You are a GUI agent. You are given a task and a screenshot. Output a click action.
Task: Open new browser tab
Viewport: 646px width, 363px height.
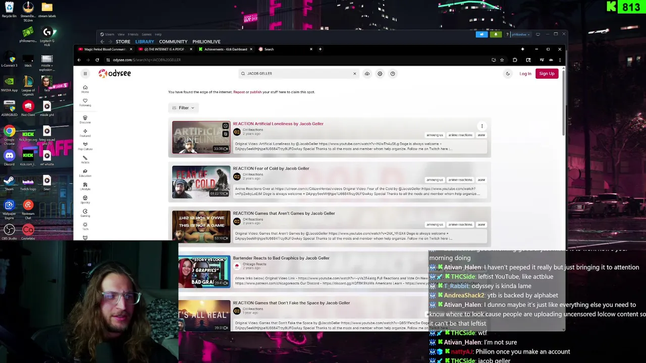click(x=320, y=49)
